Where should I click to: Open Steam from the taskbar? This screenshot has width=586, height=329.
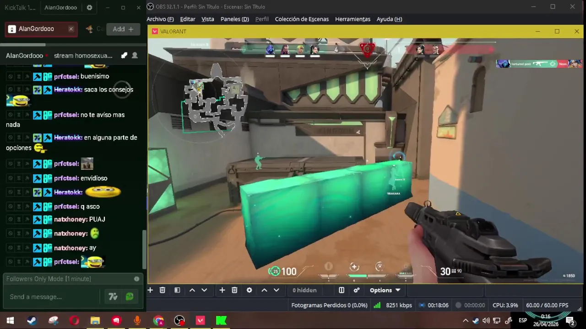tap(32, 321)
